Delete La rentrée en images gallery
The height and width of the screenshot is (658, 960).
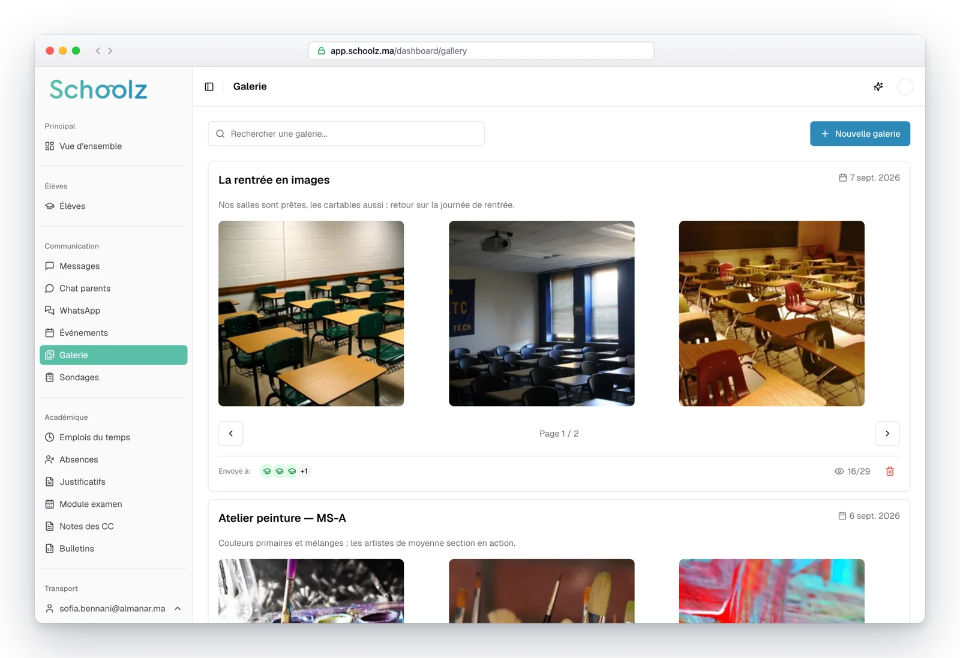point(890,471)
